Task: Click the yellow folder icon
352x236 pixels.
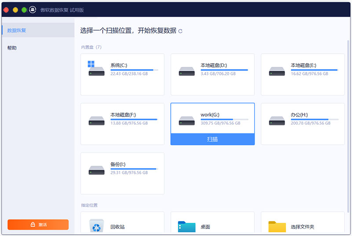Action: (x=277, y=227)
